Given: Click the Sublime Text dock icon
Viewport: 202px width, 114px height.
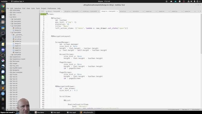Looking at the screenshot, I should point(3,88).
